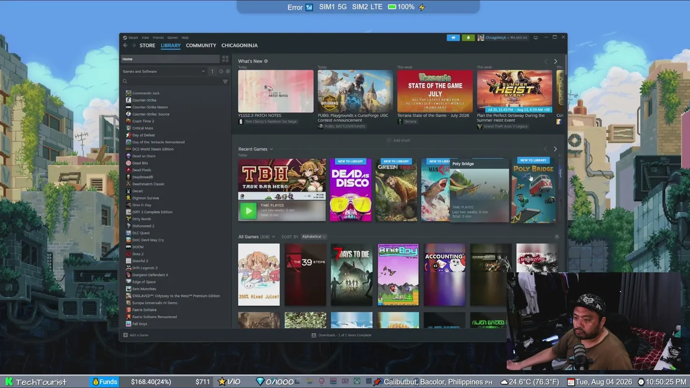
Task: Show next Recent Games arrow
Action: pyautogui.click(x=555, y=149)
